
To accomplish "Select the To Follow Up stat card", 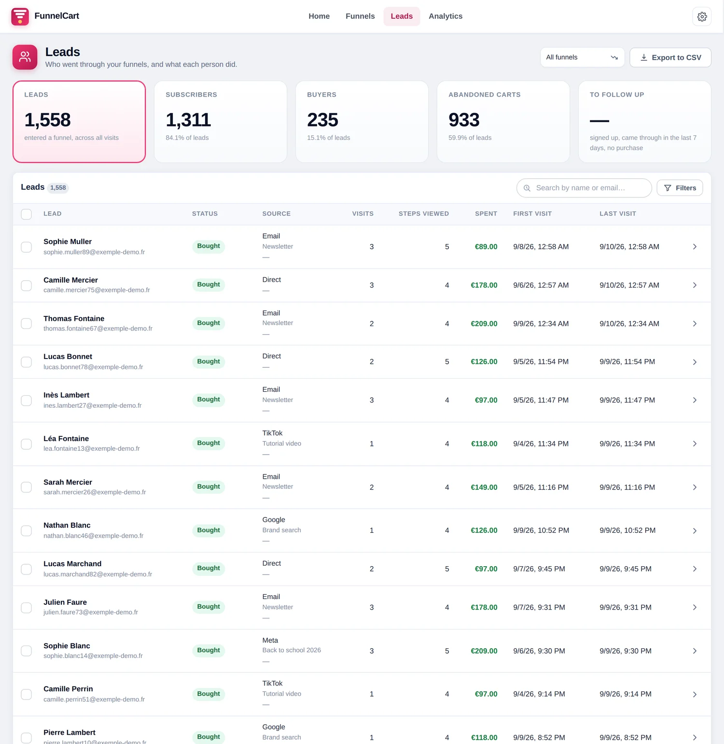I will coord(645,122).
